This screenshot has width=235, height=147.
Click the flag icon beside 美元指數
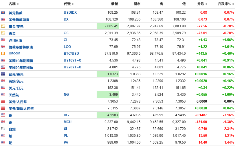[x=3, y=13]
